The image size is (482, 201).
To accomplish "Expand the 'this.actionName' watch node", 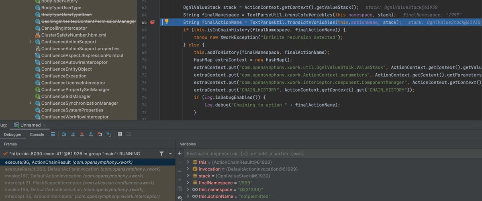I will [x=188, y=196].
